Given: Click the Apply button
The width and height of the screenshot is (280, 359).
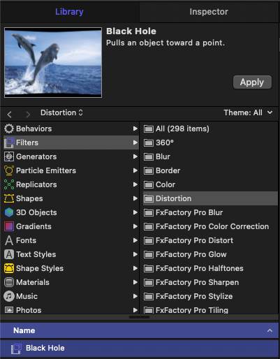Looking at the screenshot, I should (252, 82).
